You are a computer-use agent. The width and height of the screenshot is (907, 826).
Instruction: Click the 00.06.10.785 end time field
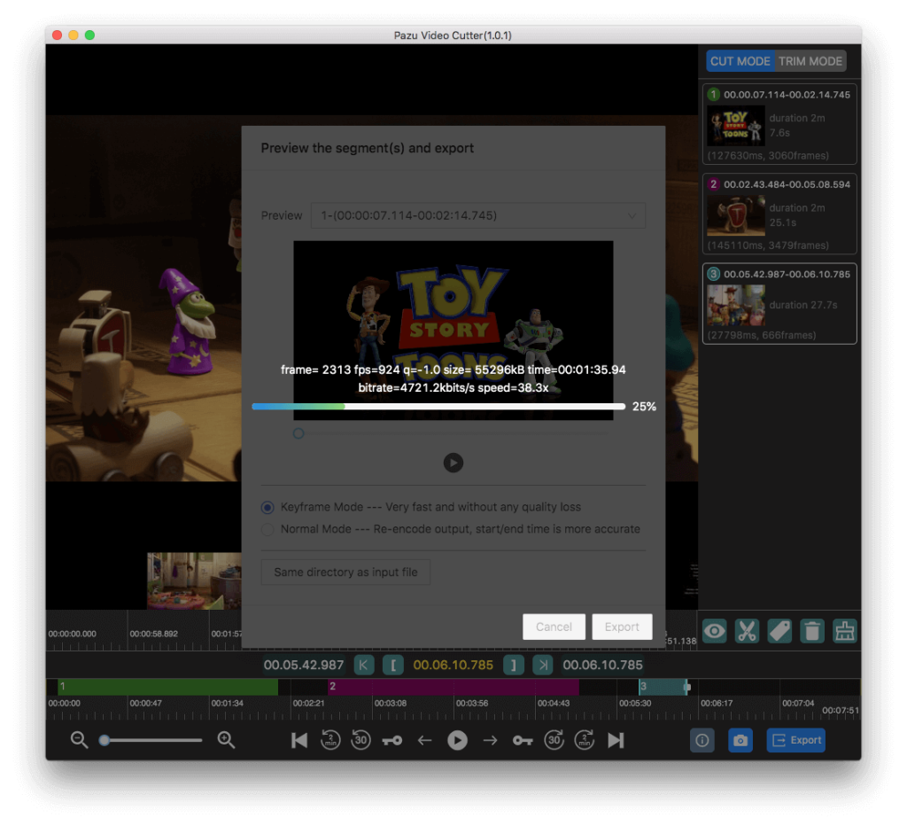602,665
